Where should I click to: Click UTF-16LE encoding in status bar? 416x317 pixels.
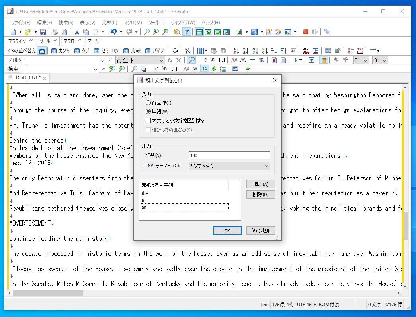tap(318, 305)
